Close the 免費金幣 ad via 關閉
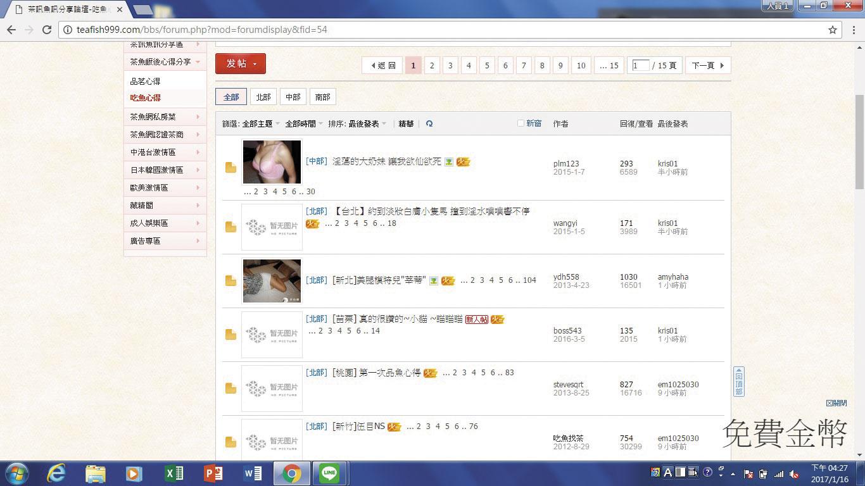 pos(837,403)
